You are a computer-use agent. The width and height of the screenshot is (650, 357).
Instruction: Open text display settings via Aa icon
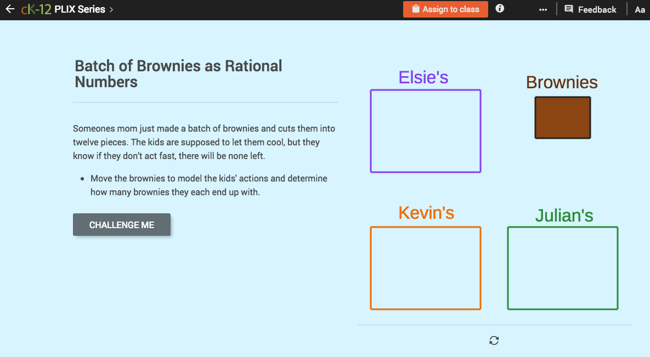(640, 9)
